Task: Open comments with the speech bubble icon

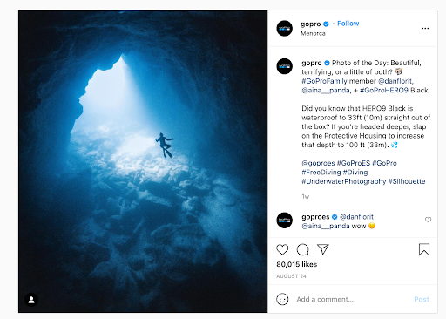Action: point(302,249)
